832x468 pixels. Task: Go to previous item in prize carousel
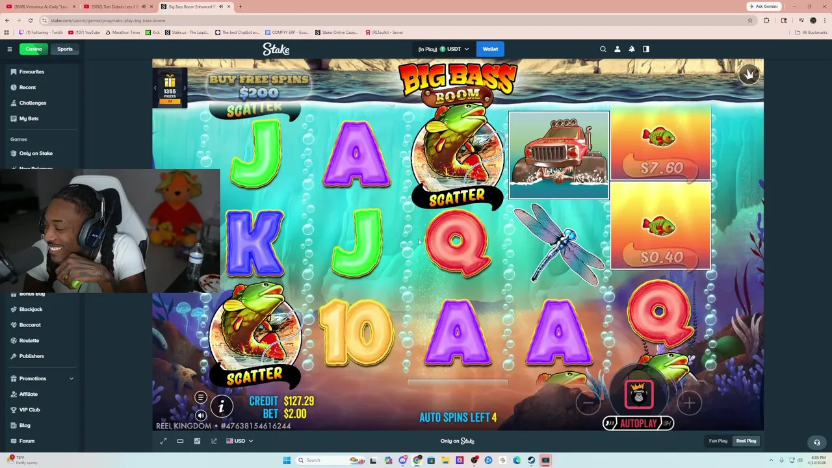click(x=155, y=88)
